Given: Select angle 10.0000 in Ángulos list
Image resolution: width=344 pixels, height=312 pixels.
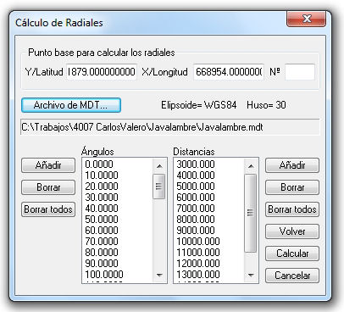Looking at the screenshot, I should click(118, 175).
